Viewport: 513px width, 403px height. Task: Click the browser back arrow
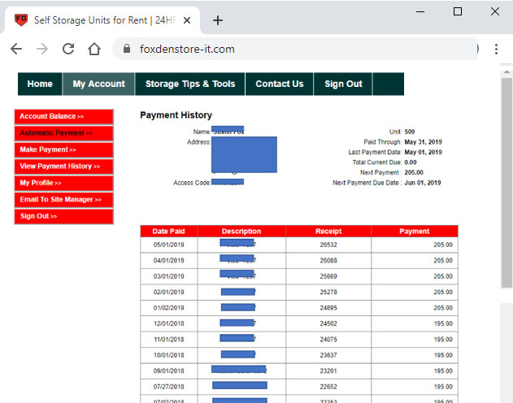click(x=16, y=49)
